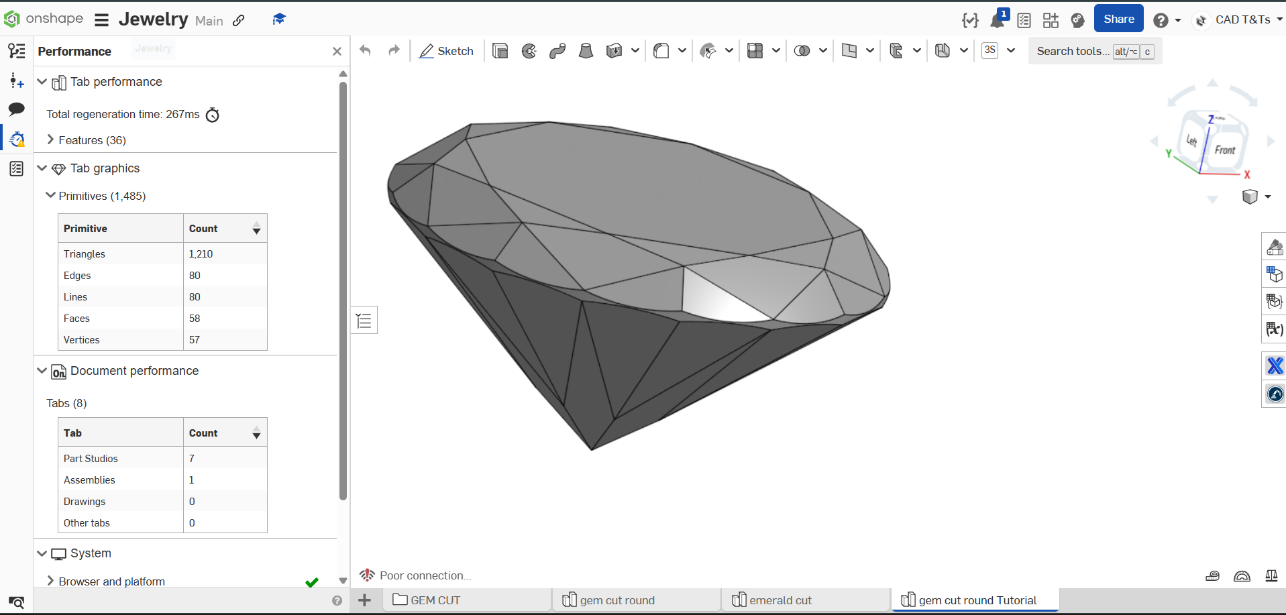Click the Triangles row in primitives table
Viewport: 1286px width, 615px height.
tap(162, 254)
